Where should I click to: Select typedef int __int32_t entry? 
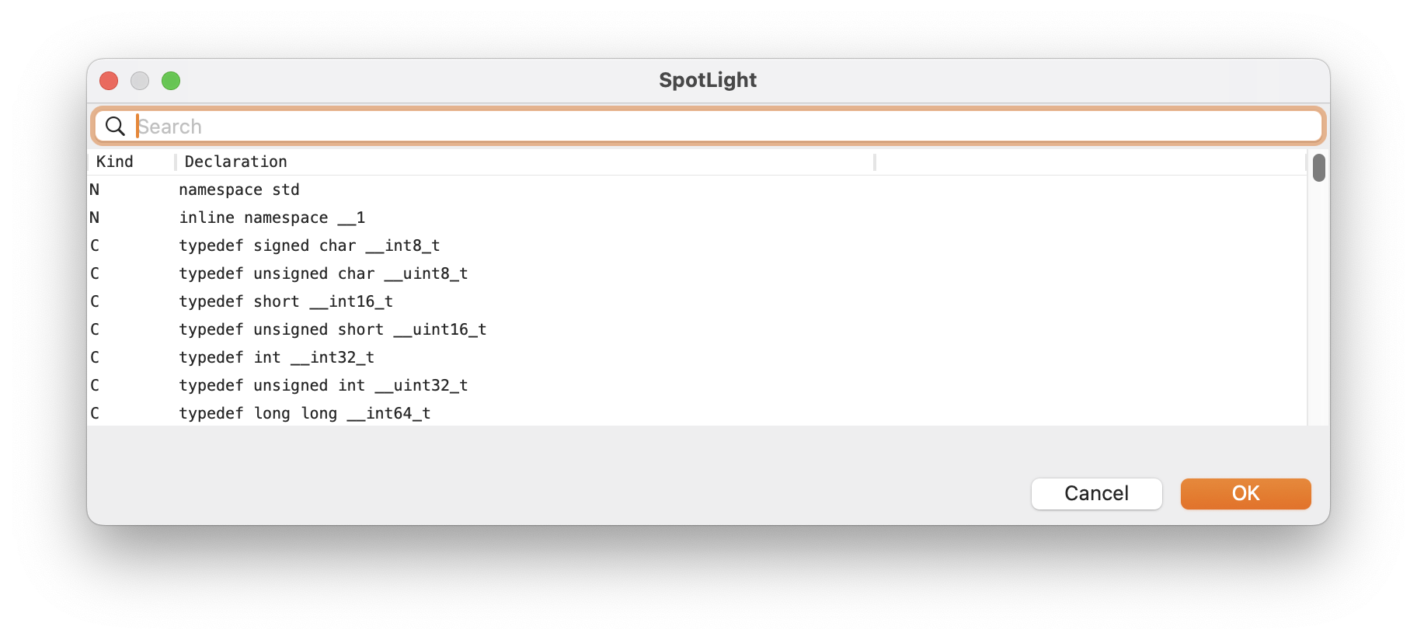pos(697,357)
